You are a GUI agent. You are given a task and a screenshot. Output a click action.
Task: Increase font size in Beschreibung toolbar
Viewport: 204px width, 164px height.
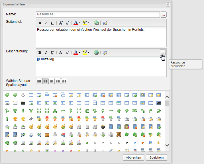click(x=61, y=53)
